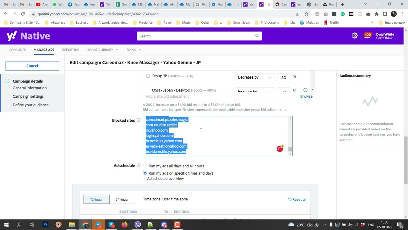Open a new browser tab
This screenshot has width=408, height=230.
342,4
